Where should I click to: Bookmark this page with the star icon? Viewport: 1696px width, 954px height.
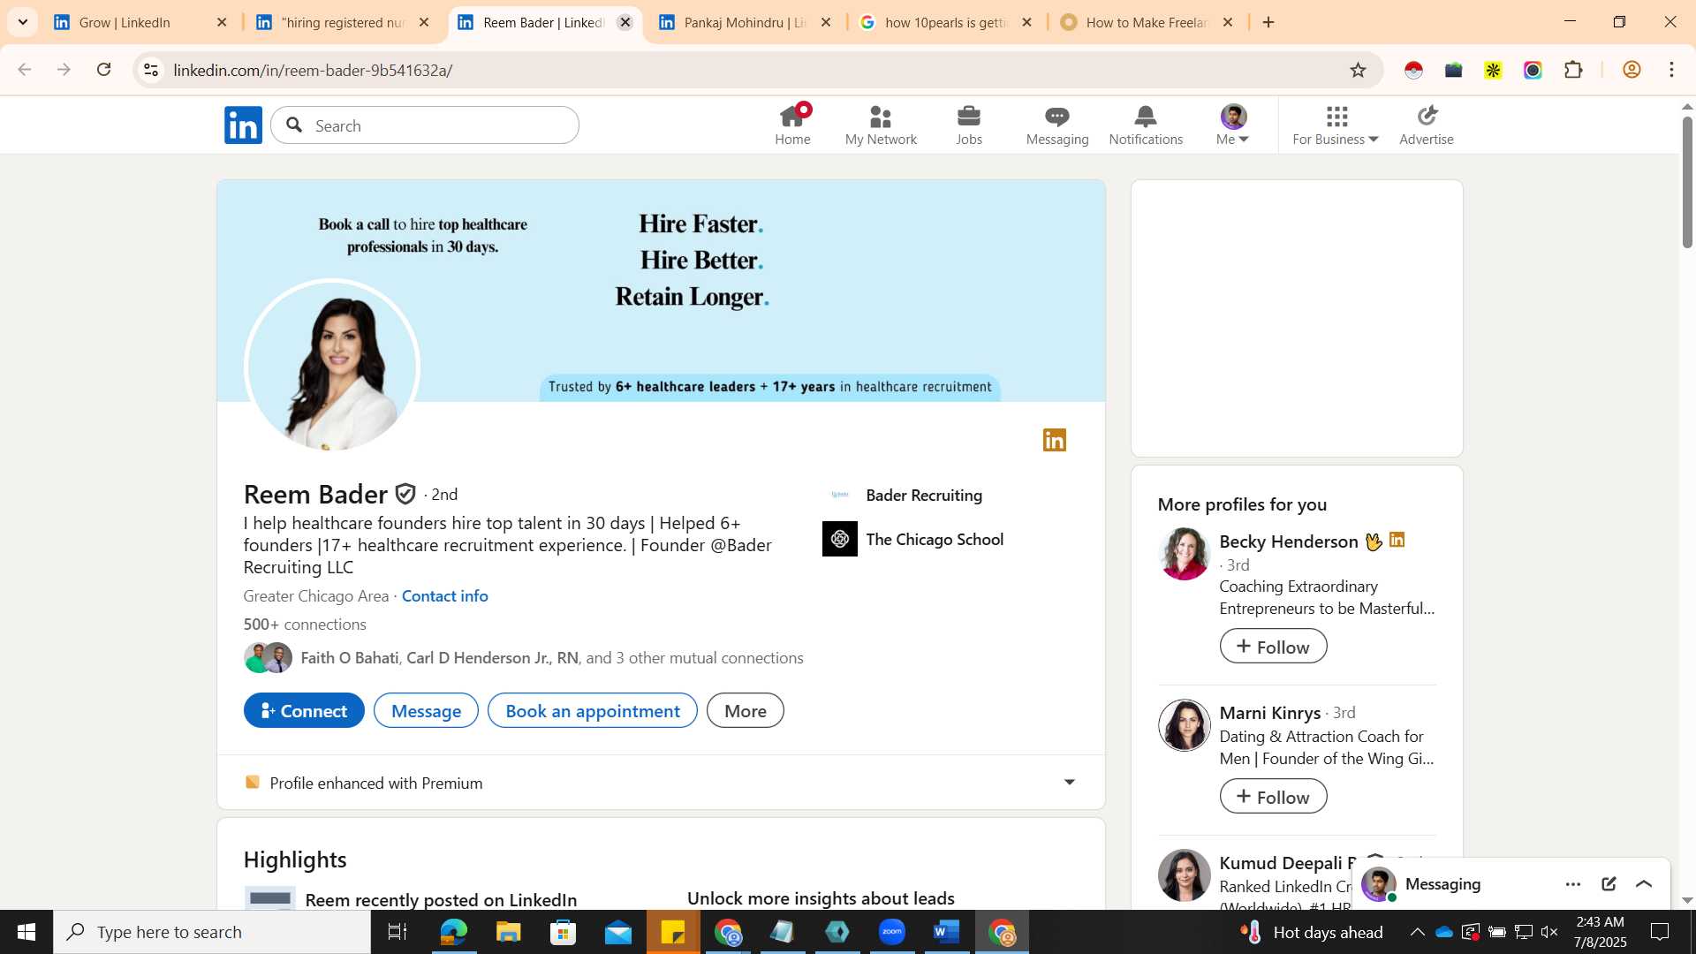(x=1358, y=70)
